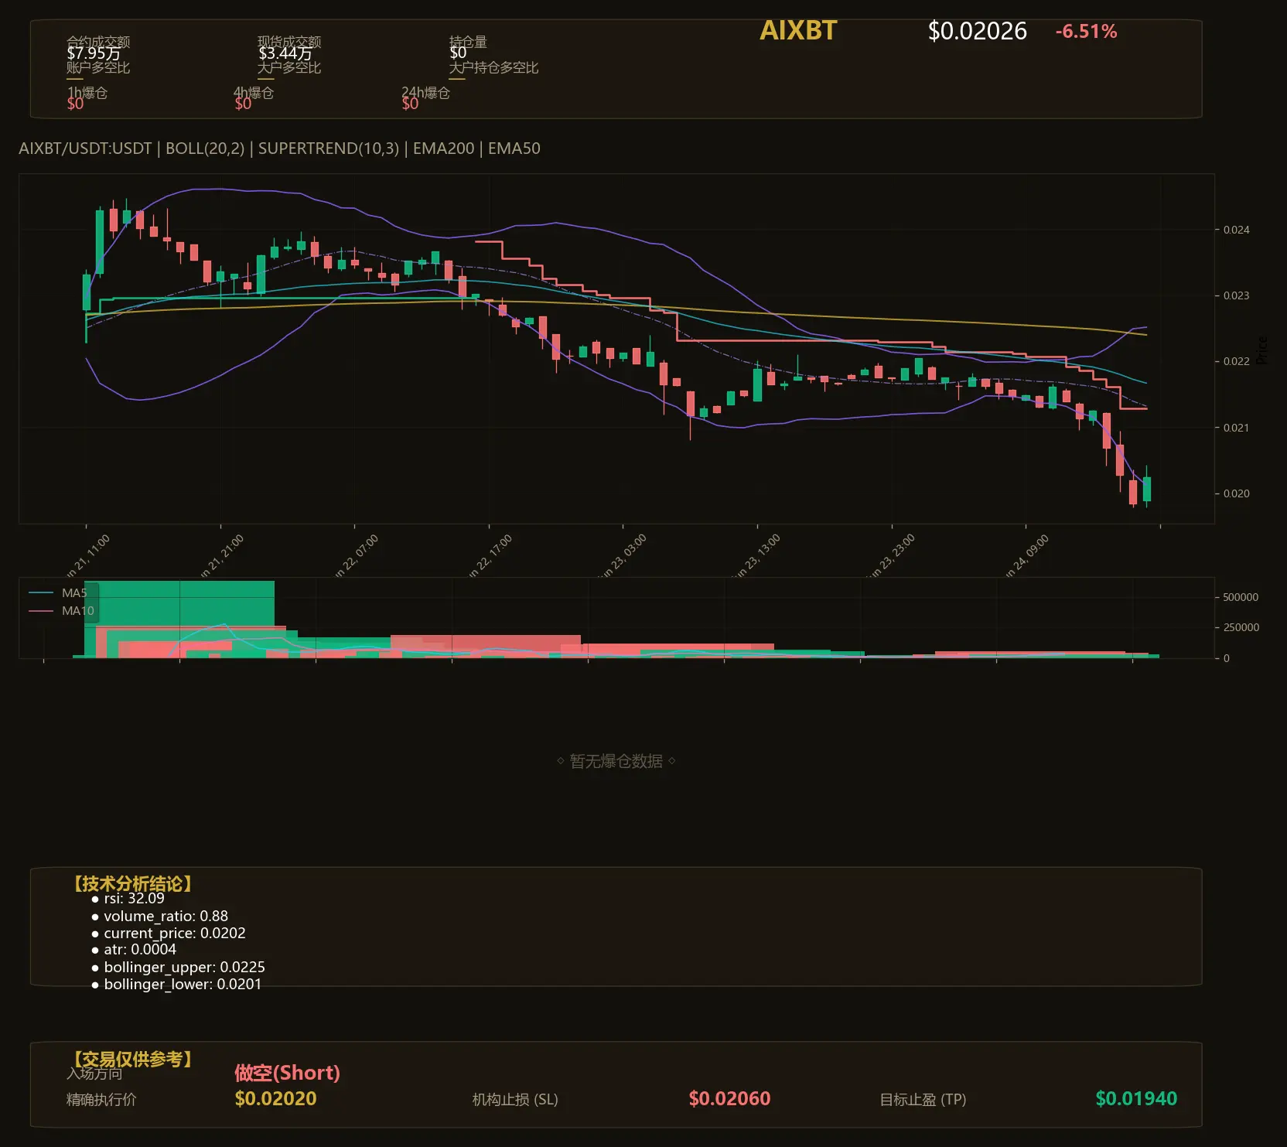This screenshot has width=1287, height=1147.
Task: Click the 23, 03:00 time axis label
Action: [x=623, y=556]
